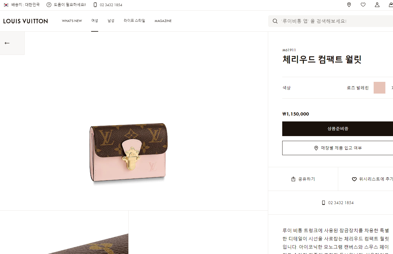This screenshot has height=254, width=393.
Task: Click the LOUIS VUITTON logo
Action: pos(25,21)
